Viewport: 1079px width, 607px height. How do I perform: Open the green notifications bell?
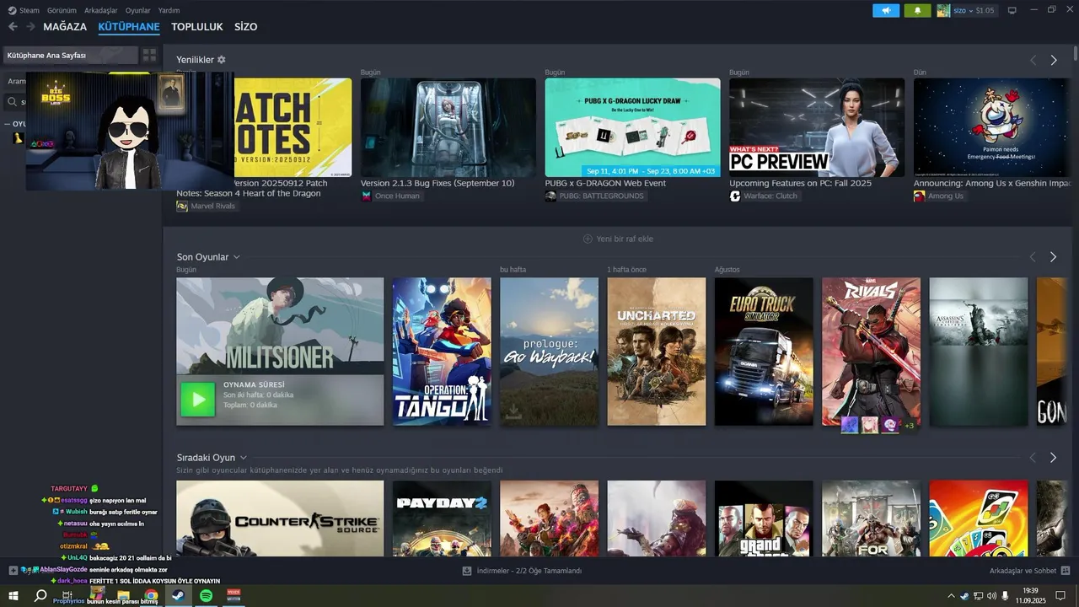(917, 10)
